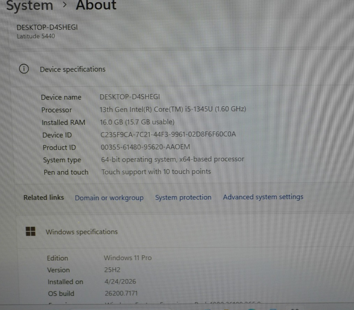Select the Product ID 00355-61480-95620-AAOEM

tap(145, 147)
